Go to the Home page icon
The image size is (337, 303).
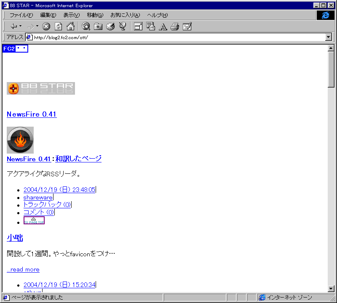coord(70,27)
